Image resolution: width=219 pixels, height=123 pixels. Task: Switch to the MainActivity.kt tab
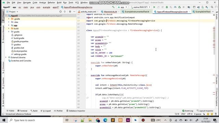(x=110, y=12)
